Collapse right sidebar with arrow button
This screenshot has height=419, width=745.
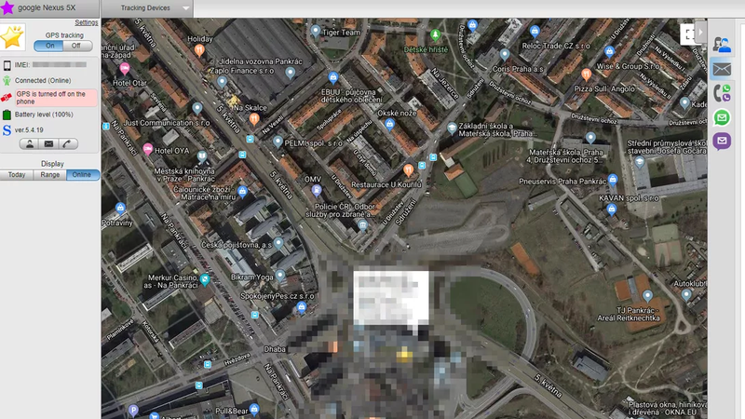pyautogui.click(x=700, y=32)
